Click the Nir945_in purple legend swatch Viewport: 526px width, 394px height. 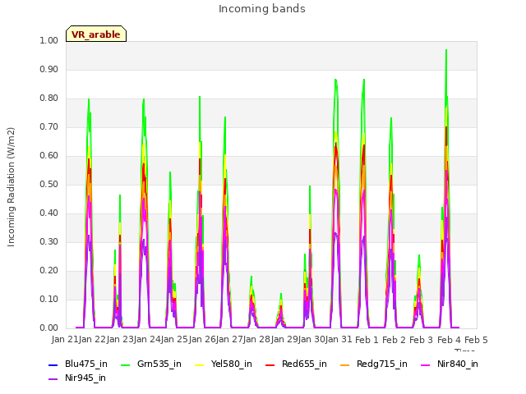53,379
